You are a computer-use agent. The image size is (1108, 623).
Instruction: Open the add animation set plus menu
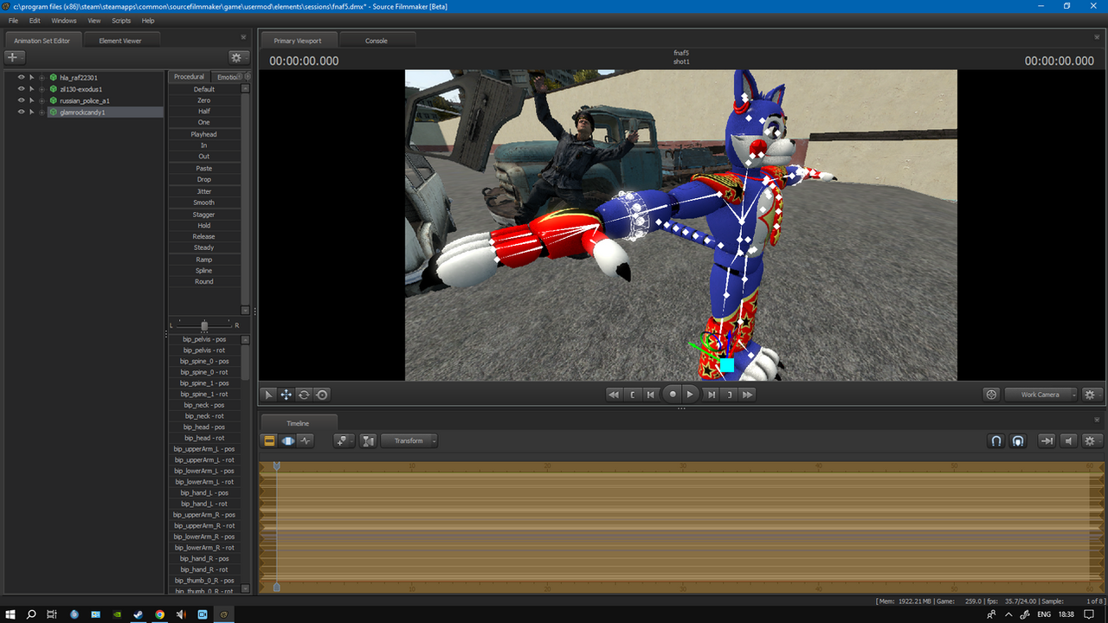pos(15,57)
